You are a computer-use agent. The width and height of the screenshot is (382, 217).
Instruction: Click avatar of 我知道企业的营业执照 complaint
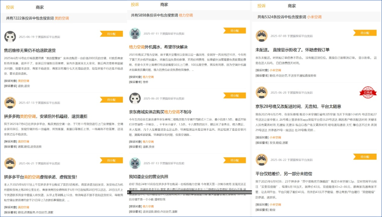pyautogui.click(x=135, y=163)
